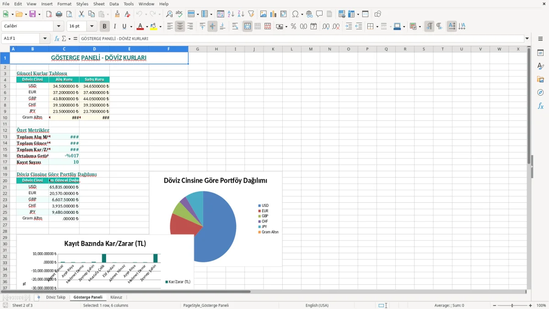Switch to the Döviz Takip sheet tab
Screen dimensions: 549x309
coord(56,298)
